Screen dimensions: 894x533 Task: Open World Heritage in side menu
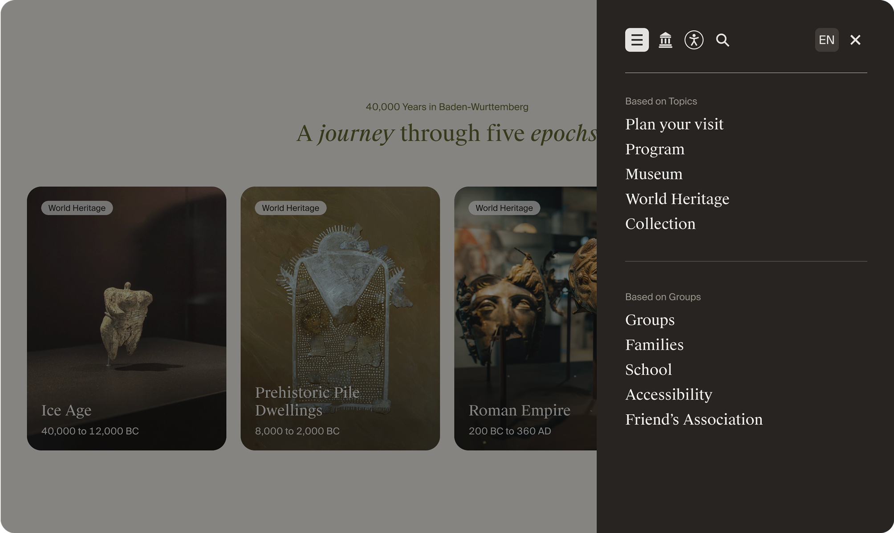[x=677, y=199]
